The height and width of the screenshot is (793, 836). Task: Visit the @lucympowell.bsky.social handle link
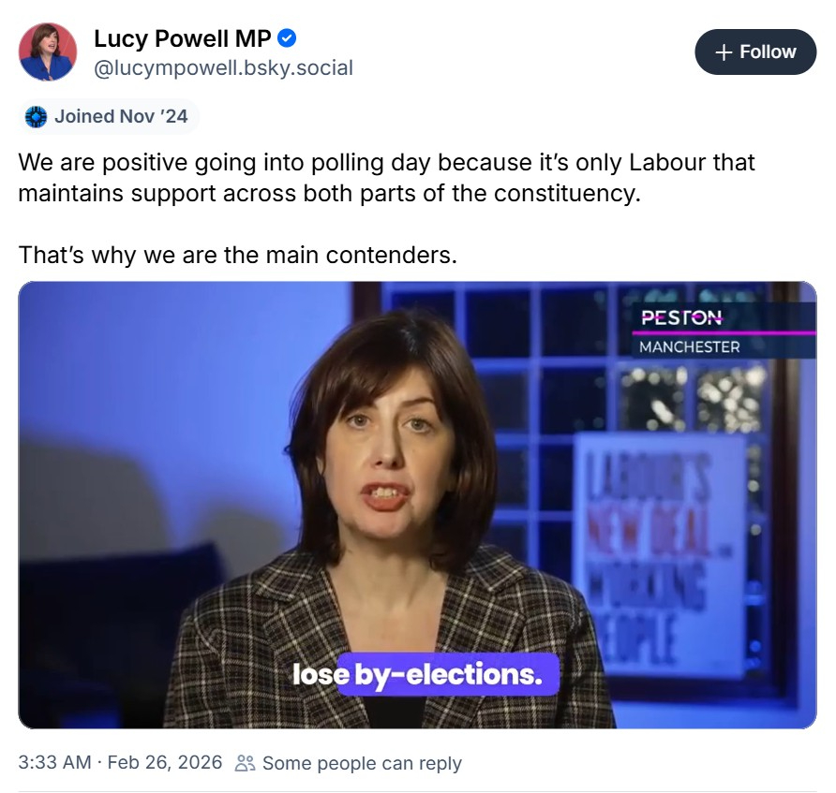[x=223, y=67]
